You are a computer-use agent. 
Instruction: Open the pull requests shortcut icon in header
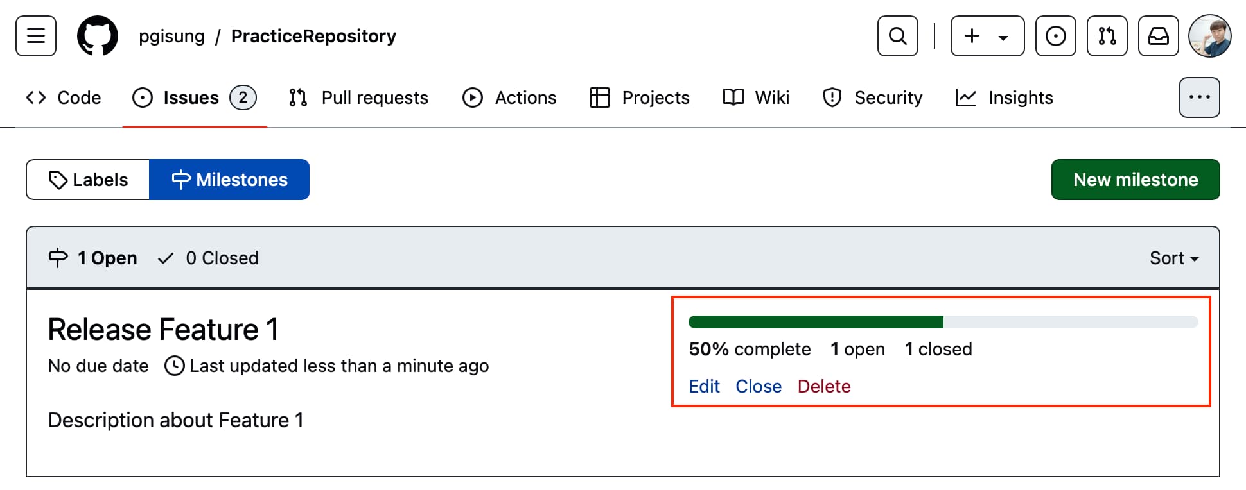tap(1107, 36)
